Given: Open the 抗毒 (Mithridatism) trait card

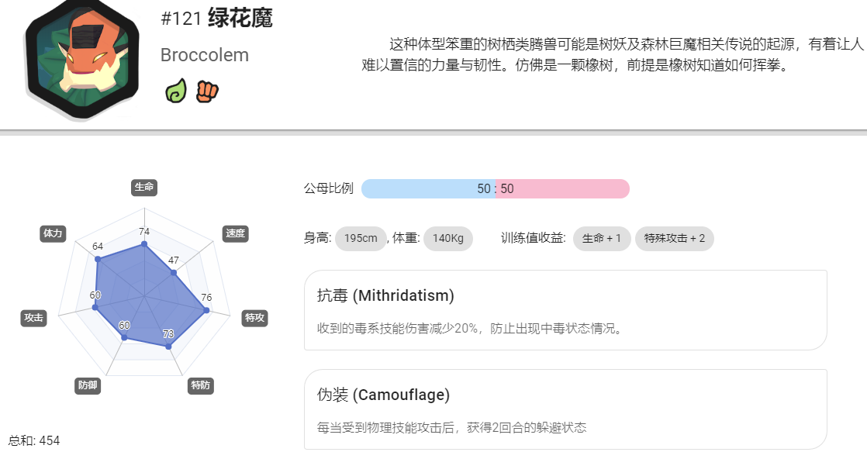Looking at the screenshot, I should point(565,310).
